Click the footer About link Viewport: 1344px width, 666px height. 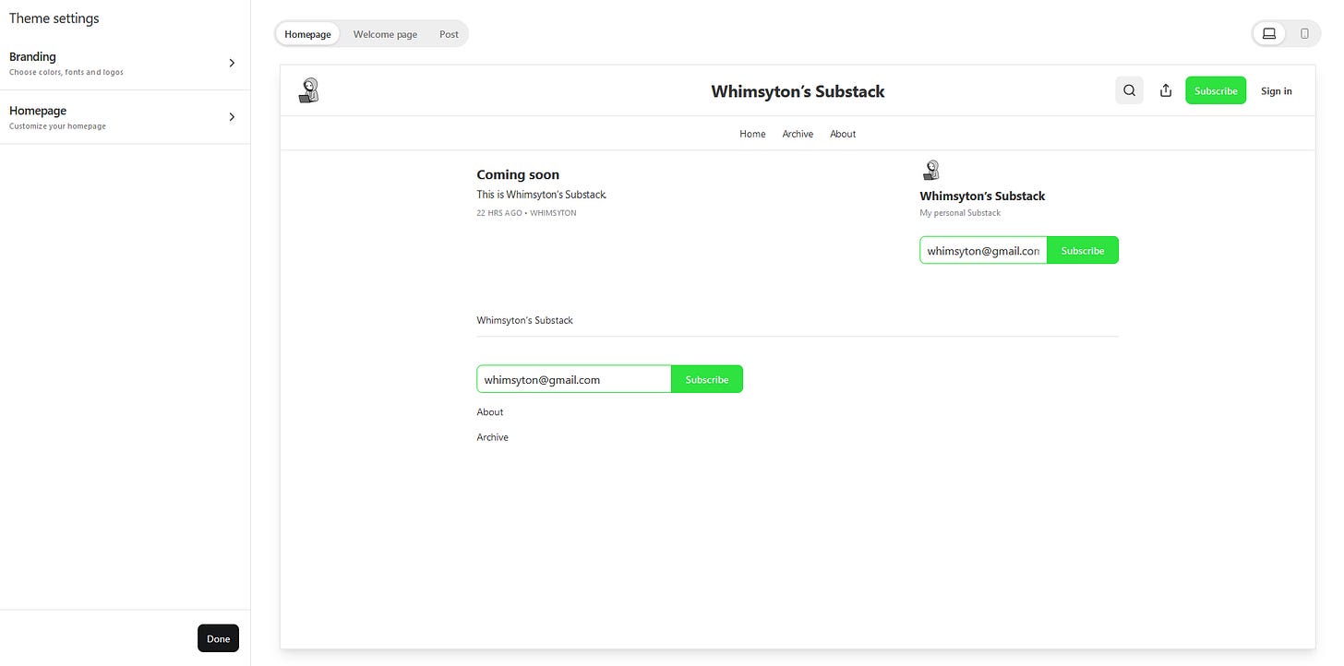coord(490,411)
